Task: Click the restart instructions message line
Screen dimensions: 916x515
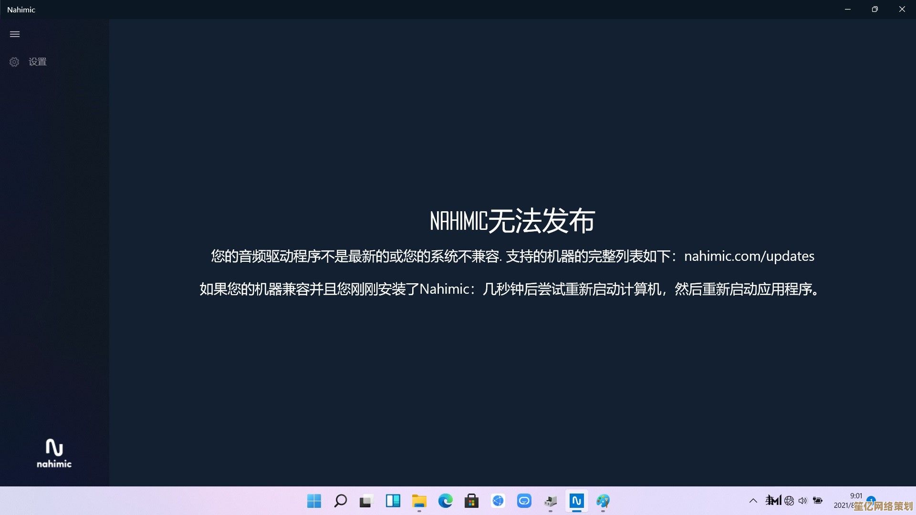Action: (510, 289)
